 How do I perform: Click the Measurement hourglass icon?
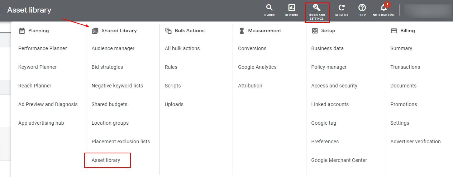(x=242, y=31)
